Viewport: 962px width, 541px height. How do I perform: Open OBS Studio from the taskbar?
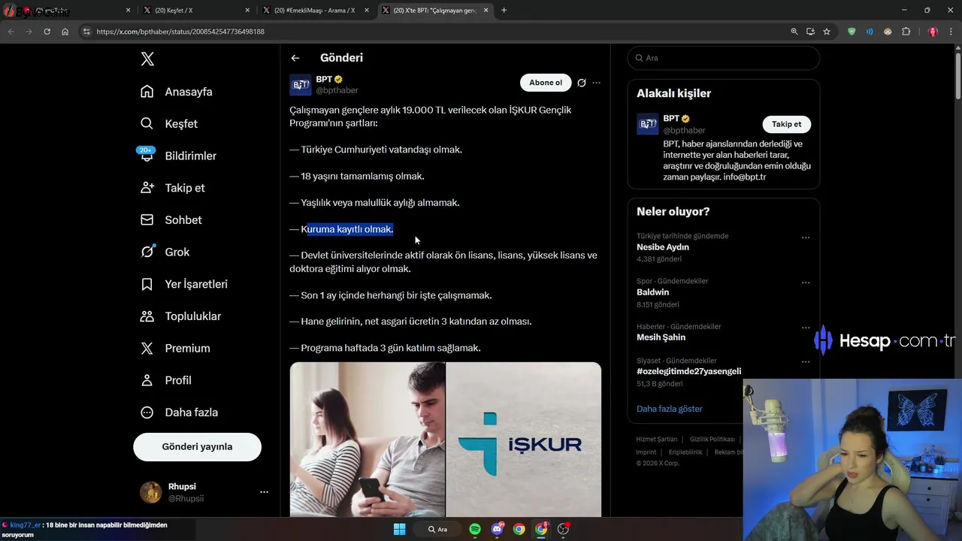click(563, 529)
